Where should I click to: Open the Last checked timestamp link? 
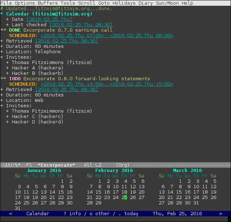[x=81, y=24]
